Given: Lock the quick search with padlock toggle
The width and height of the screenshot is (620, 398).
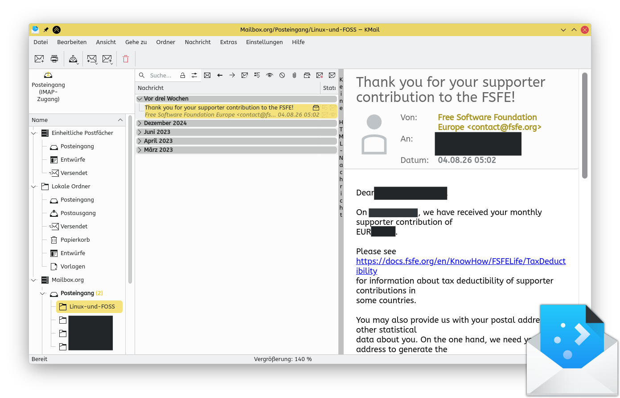Looking at the screenshot, I should coord(182,75).
